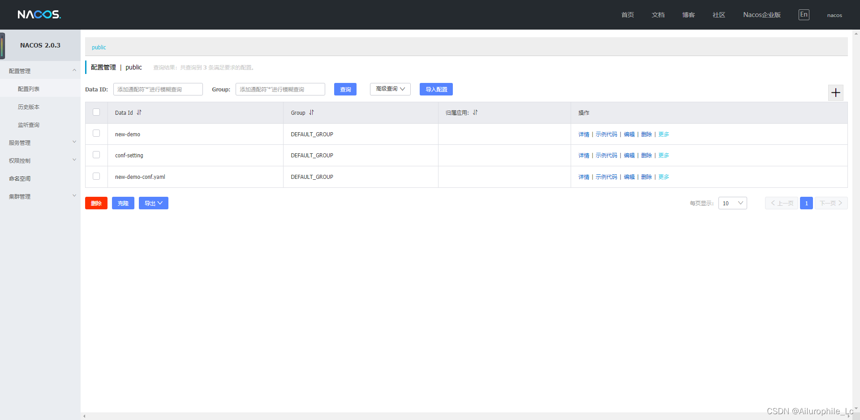The width and height of the screenshot is (860, 420).
Task: Click 删除 link for new-demo-conf.yaml row
Action: point(646,177)
